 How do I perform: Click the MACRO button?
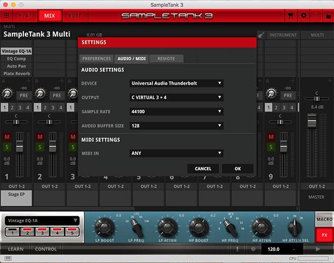pos(324,219)
